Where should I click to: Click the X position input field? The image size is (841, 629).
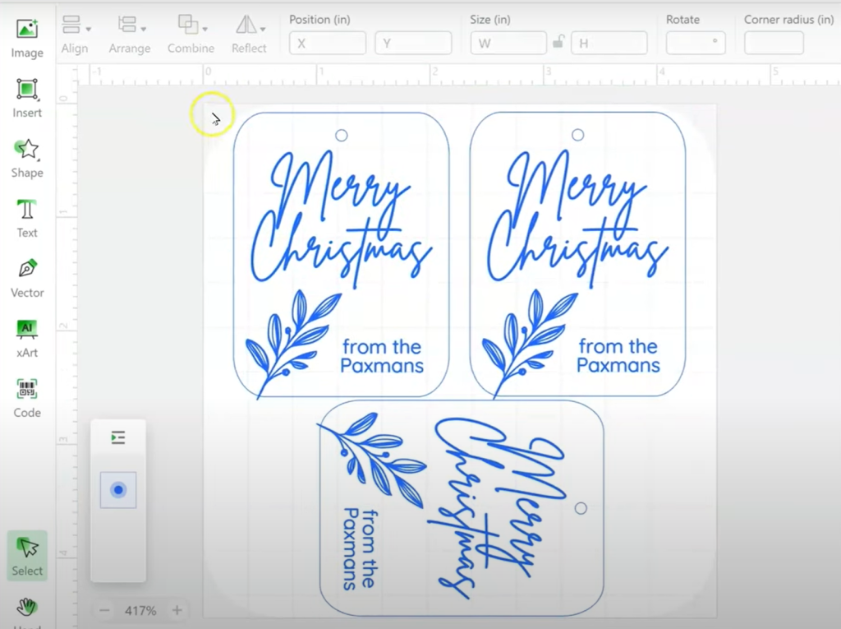click(x=328, y=43)
